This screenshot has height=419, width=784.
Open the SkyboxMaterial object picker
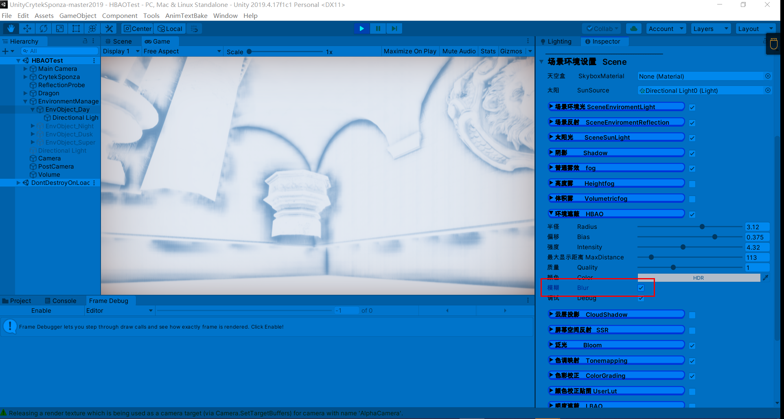point(768,76)
